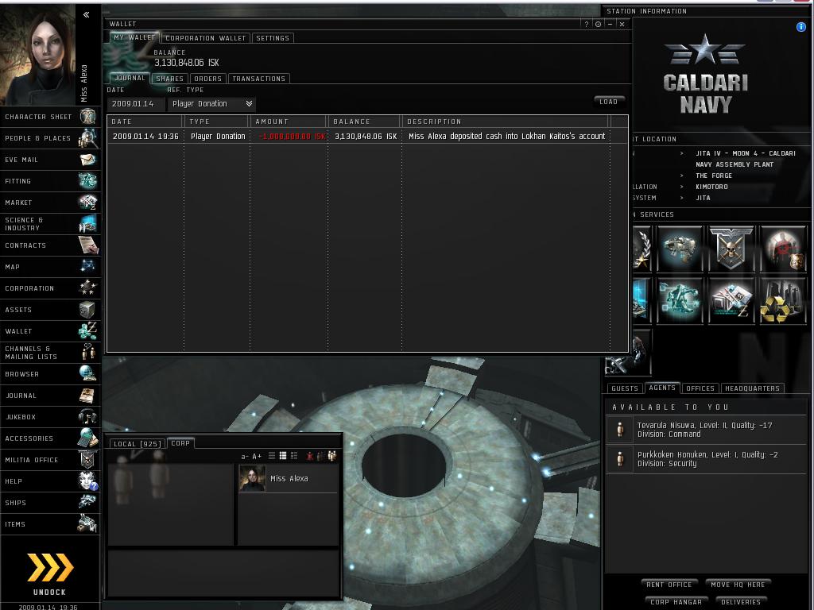Click the blue station info icon
814x610 pixels.
tap(801, 27)
